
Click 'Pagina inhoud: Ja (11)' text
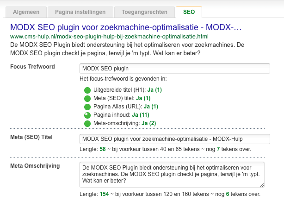coord(121,115)
